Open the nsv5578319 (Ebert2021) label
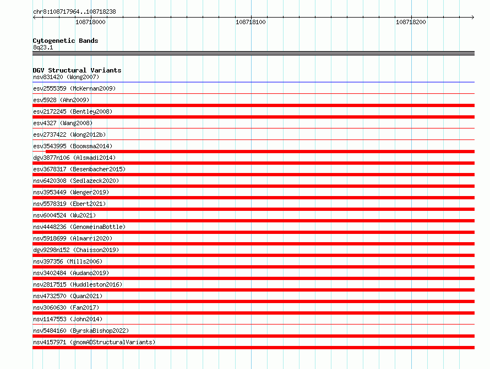The height and width of the screenshot is (369, 490). tap(69, 204)
